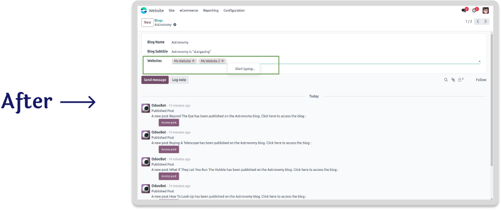Open the activities clock icon
501x210 pixels.
pos(475,10)
